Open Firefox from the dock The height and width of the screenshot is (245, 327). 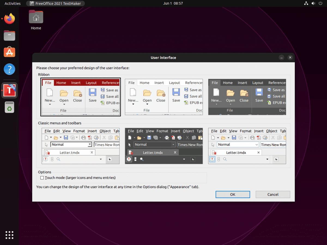[10, 19]
